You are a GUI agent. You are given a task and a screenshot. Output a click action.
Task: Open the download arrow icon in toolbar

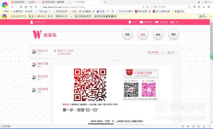click(x=204, y=7)
